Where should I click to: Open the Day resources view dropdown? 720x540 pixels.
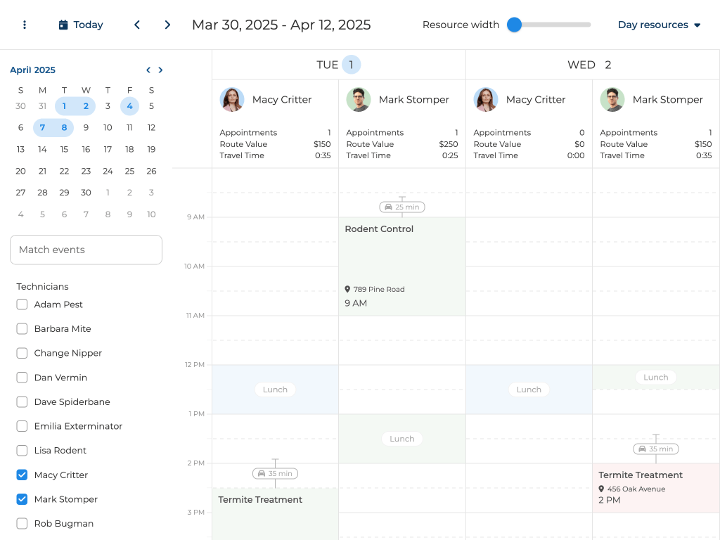click(659, 25)
